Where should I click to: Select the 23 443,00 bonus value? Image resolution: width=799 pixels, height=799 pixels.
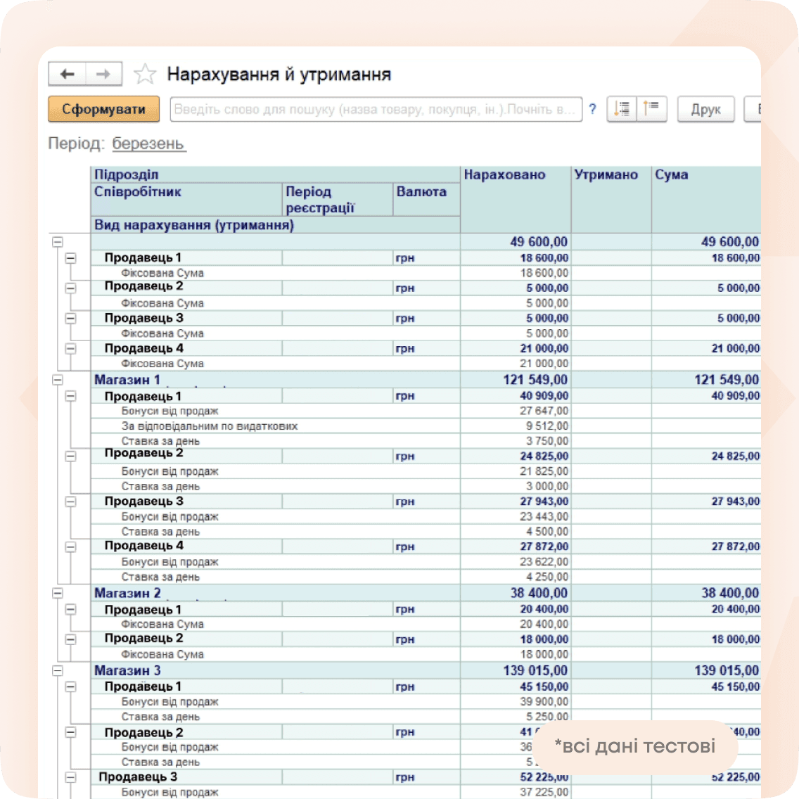tap(515, 517)
